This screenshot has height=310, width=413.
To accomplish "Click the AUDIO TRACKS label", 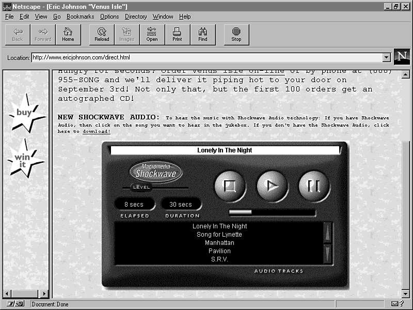I will [279, 271].
